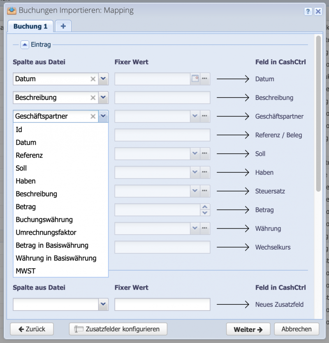
Task: Click the ellipsis icon beside the Währung field
Action: (x=205, y=228)
